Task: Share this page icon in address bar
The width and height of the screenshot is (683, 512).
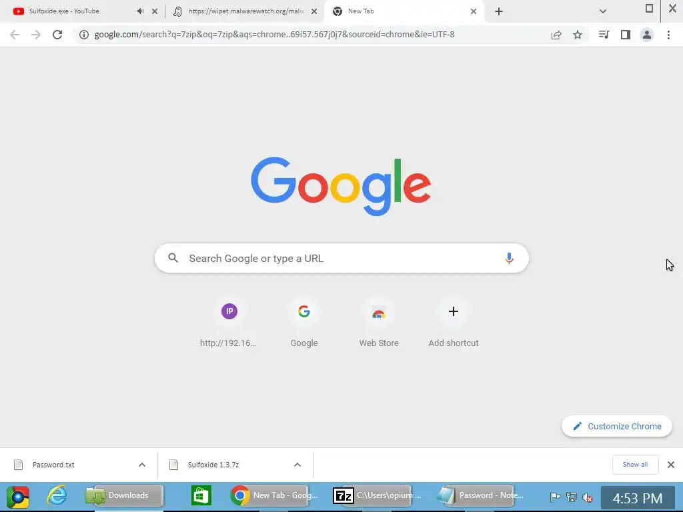Action: [556, 35]
